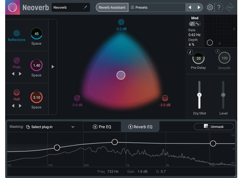Click the Reflections -3.0 dB level text
242x178 pixels.
pos(121,29)
